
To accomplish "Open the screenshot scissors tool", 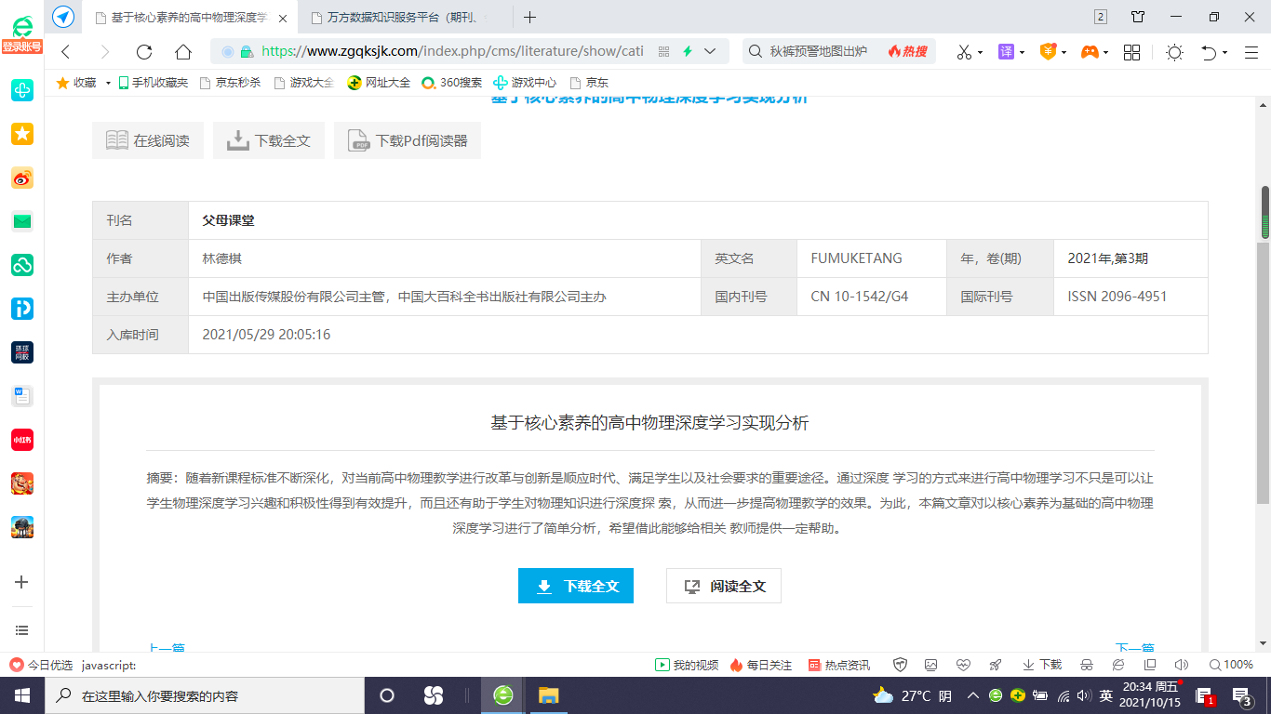I will coord(964,52).
